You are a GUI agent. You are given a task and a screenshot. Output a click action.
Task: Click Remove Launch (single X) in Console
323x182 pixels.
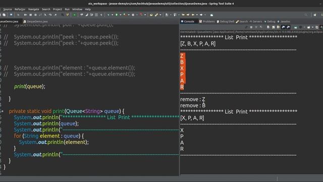click(x=256, y=27)
